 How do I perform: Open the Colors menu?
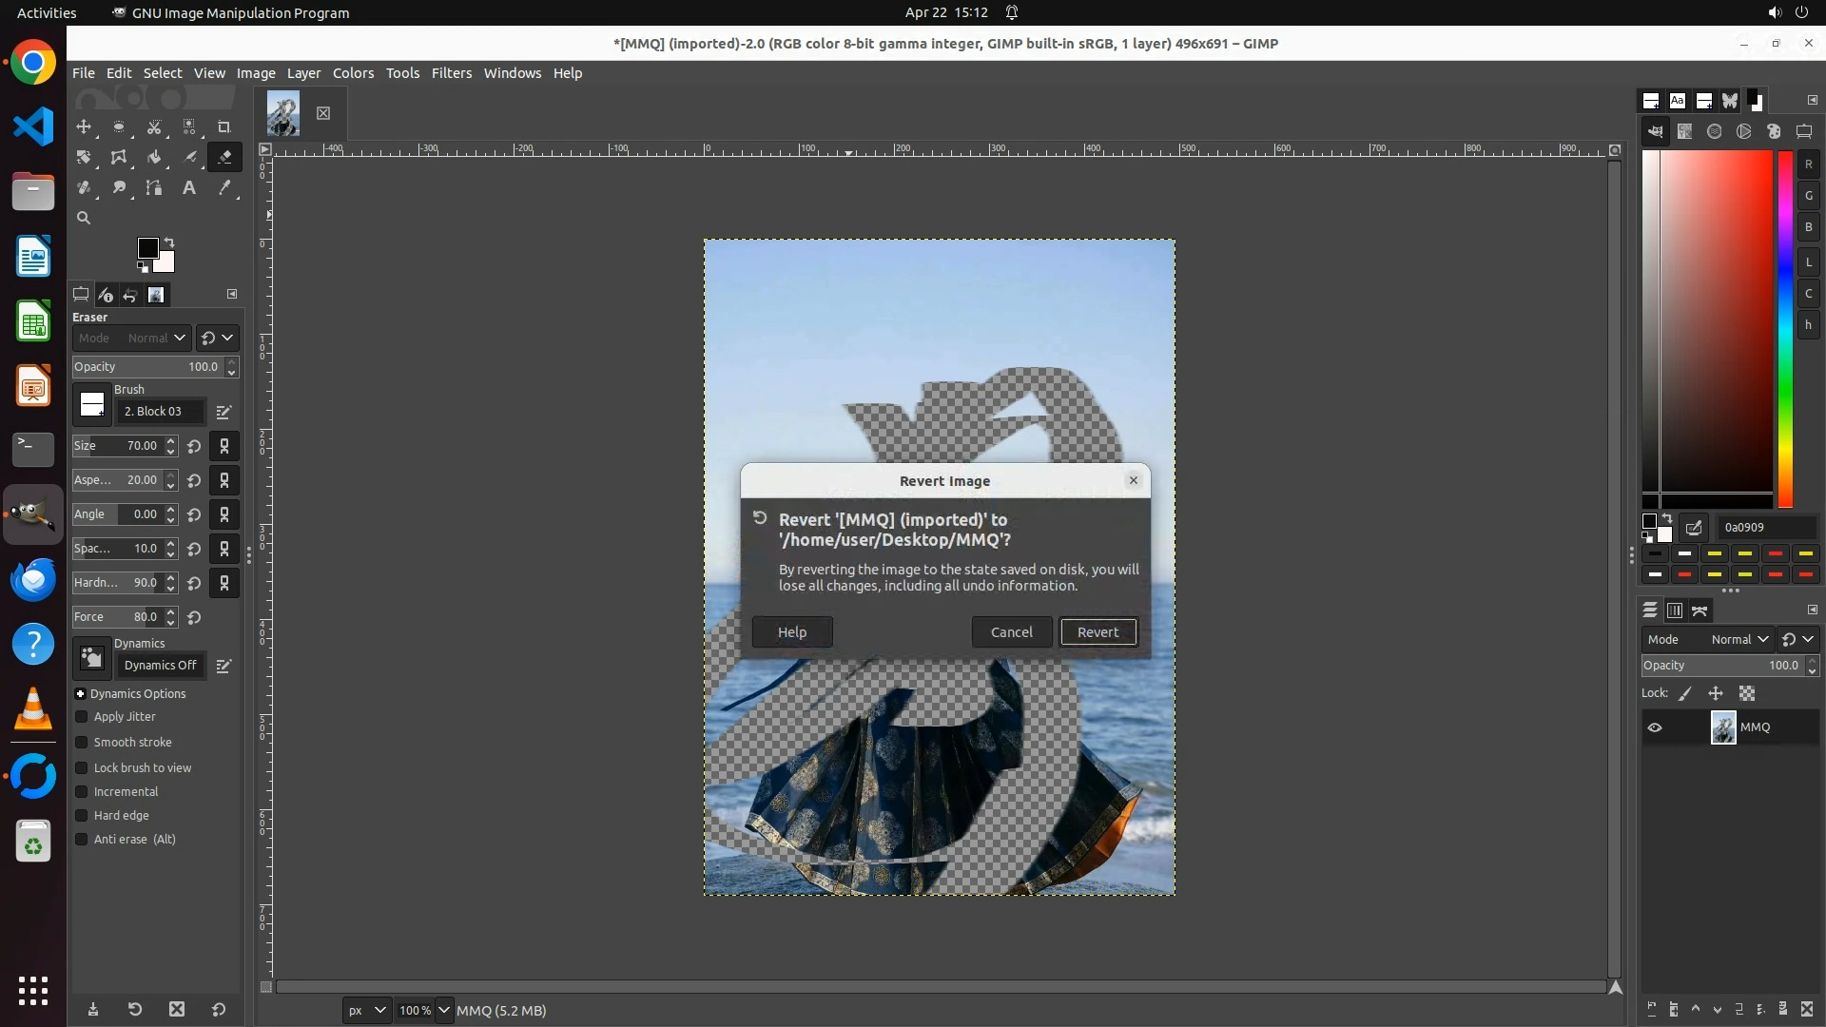pyautogui.click(x=353, y=73)
